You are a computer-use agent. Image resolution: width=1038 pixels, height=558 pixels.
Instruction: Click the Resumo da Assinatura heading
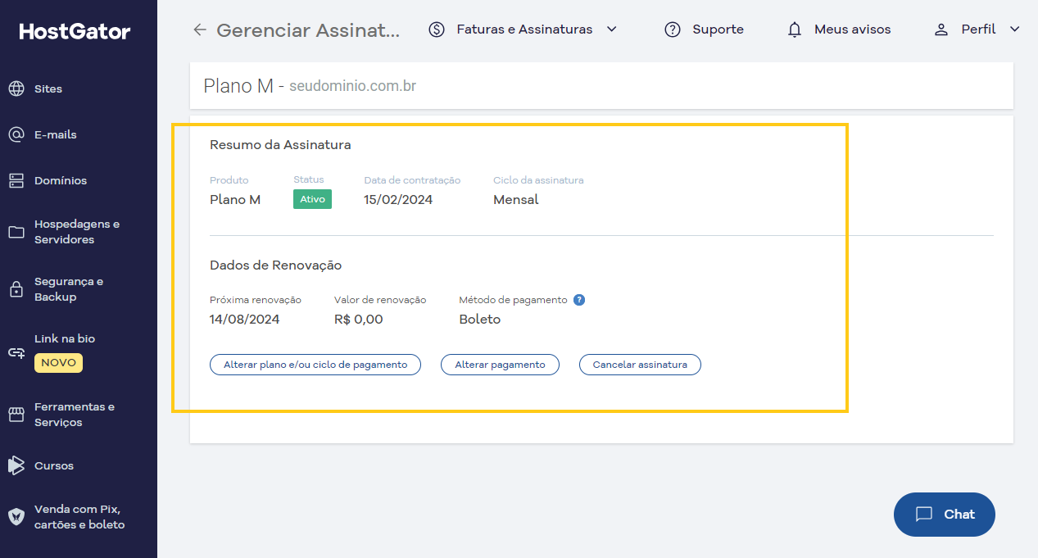(280, 145)
